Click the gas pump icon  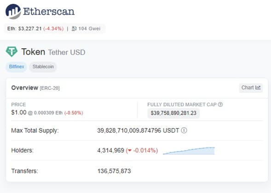[74, 29]
